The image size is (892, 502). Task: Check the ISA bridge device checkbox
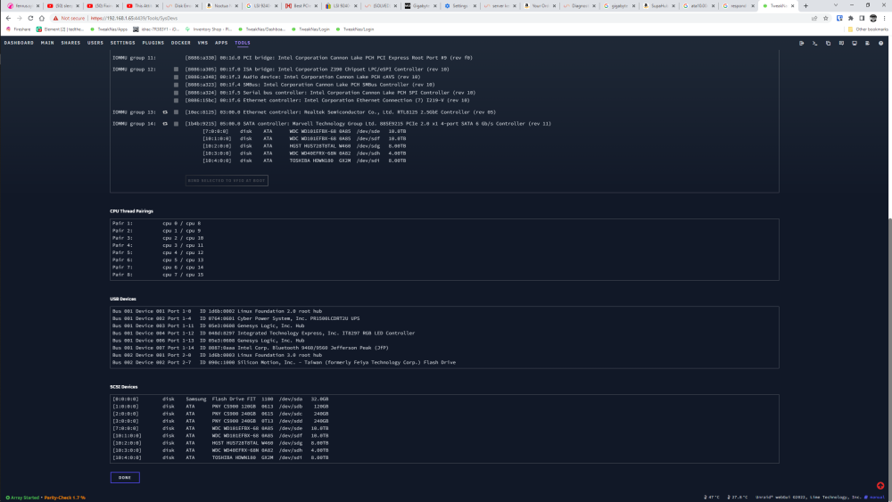click(177, 70)
